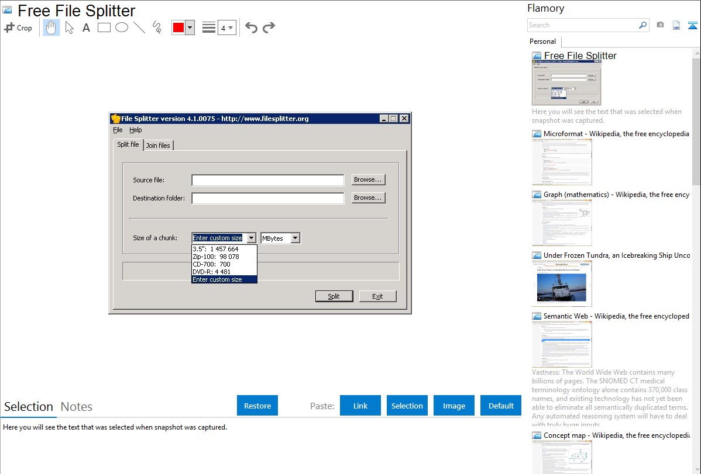Select the freehand drawing tool

coord(157,27)
